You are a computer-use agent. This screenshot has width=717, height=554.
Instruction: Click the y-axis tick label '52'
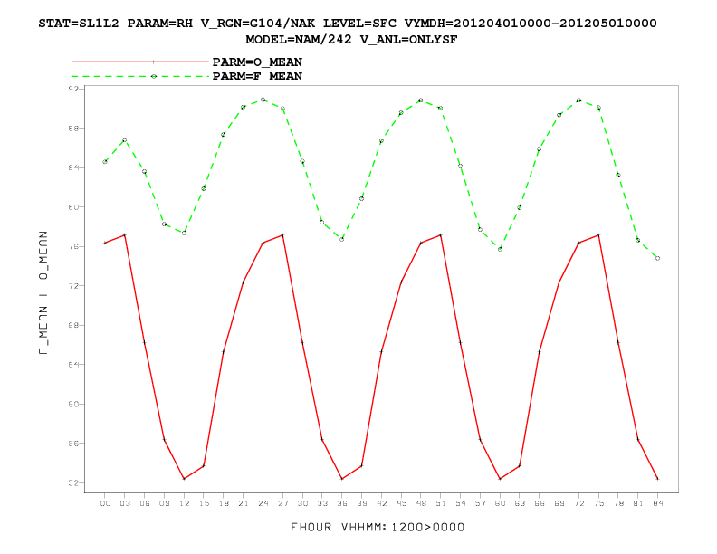(73, 482)
